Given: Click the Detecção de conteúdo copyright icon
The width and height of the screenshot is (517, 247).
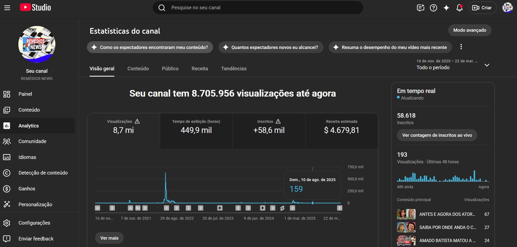Looking at the screenshot, I should pyautogui.click(x=7, y=173).
